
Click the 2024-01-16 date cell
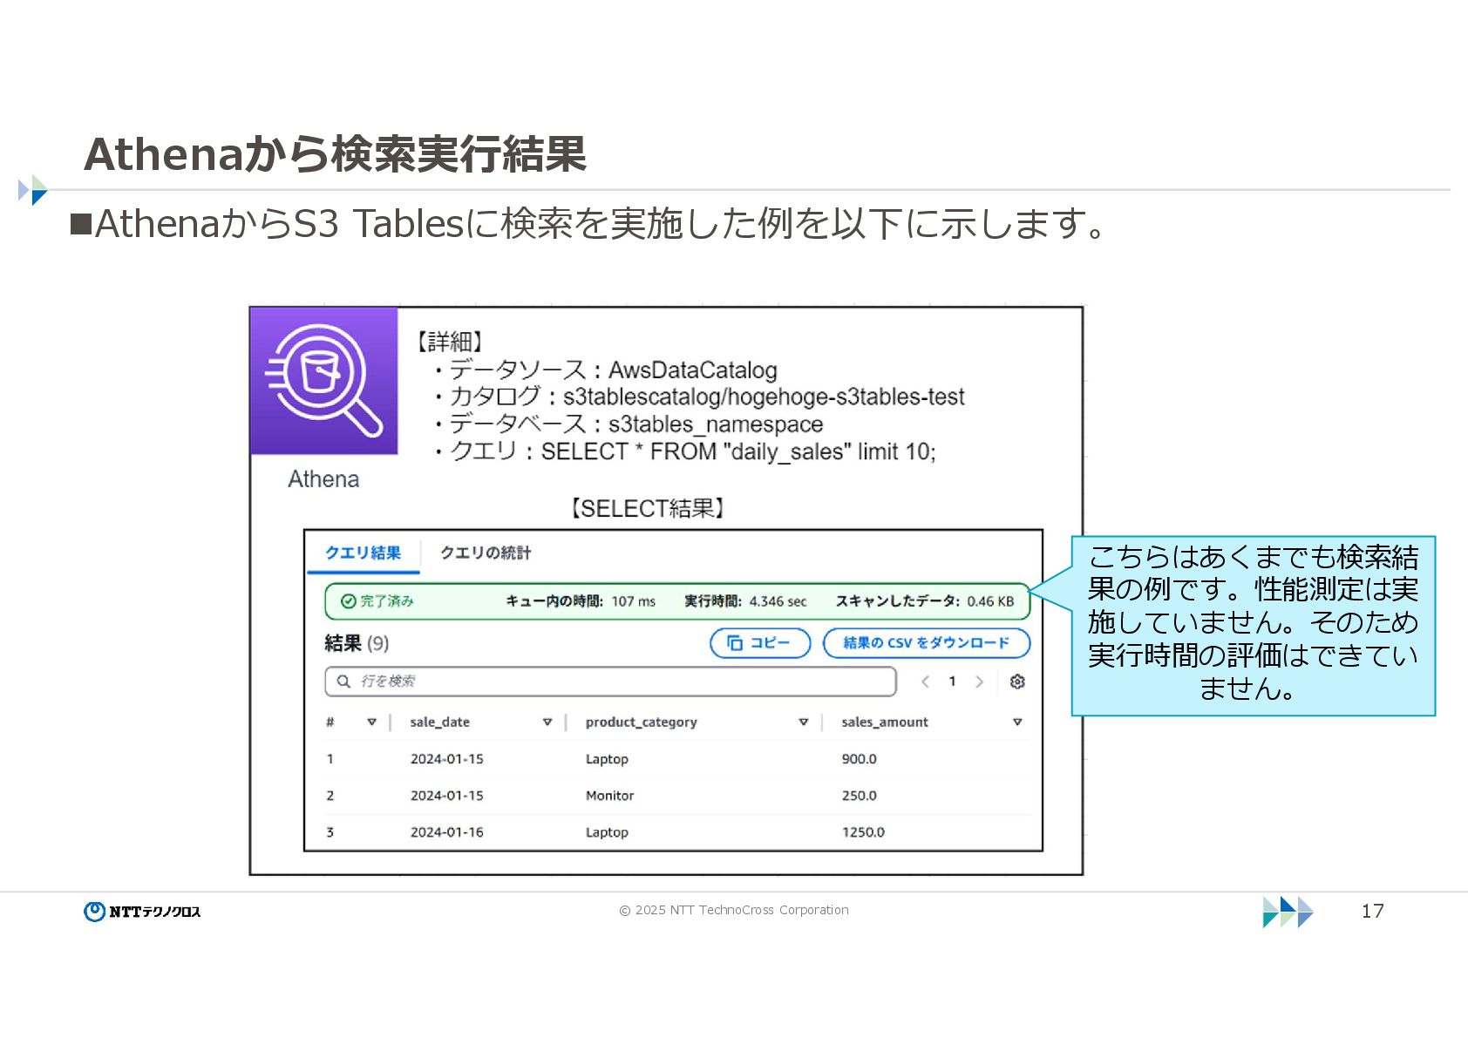(x=447, y=832)
